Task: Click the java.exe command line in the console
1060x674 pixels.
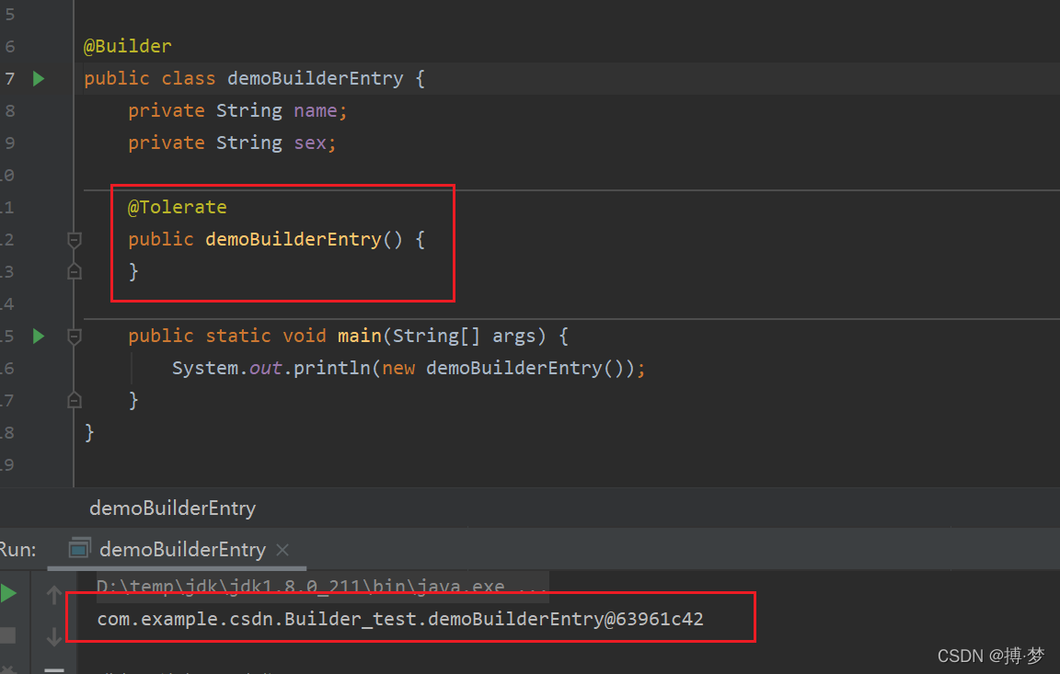Action: 322,586
